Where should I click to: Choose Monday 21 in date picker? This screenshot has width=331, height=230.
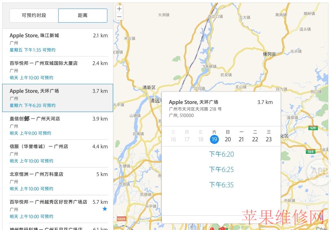241,139
